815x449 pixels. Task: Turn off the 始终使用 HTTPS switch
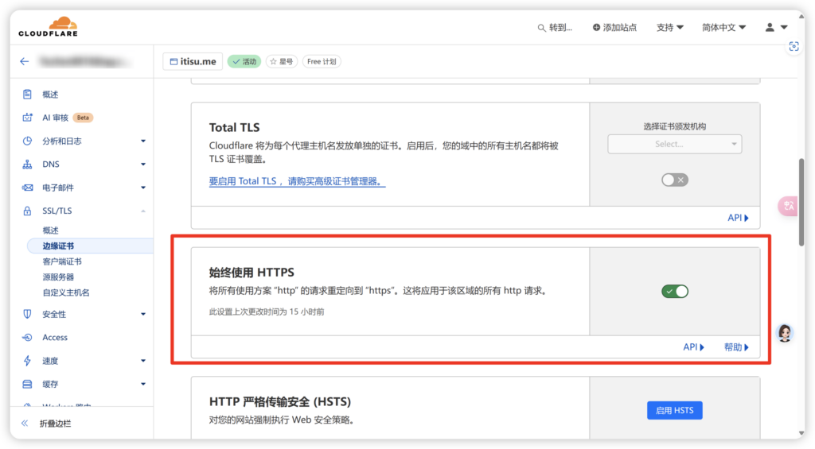pos(675,291)
